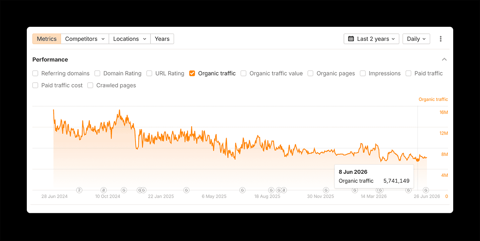Open the Competitors dropdown
Viewport: 480px width, 241px height.
(85, 39)
